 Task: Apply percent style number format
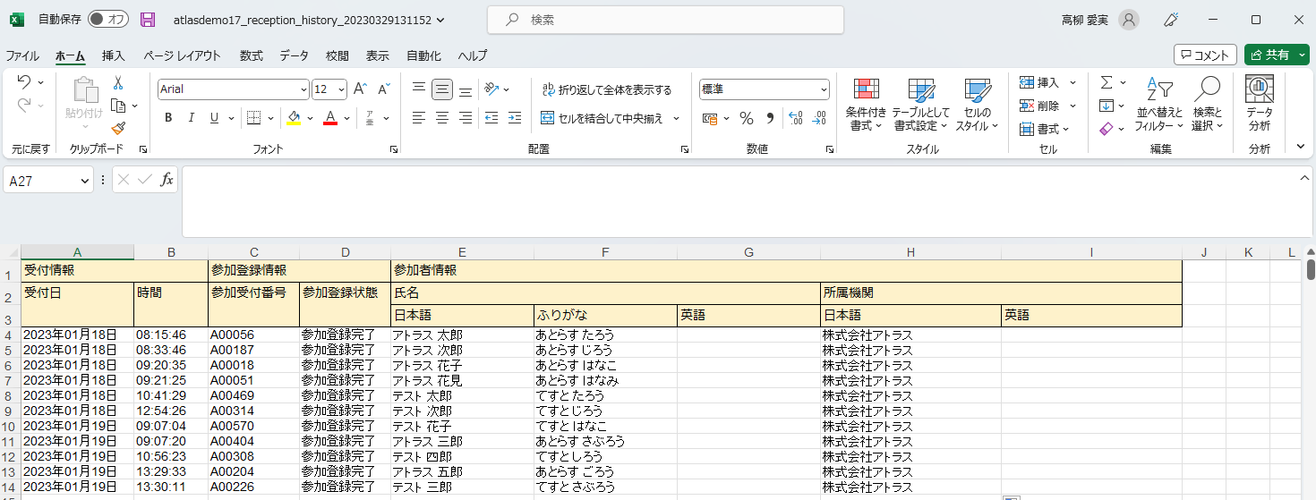[x=747, y=118]
